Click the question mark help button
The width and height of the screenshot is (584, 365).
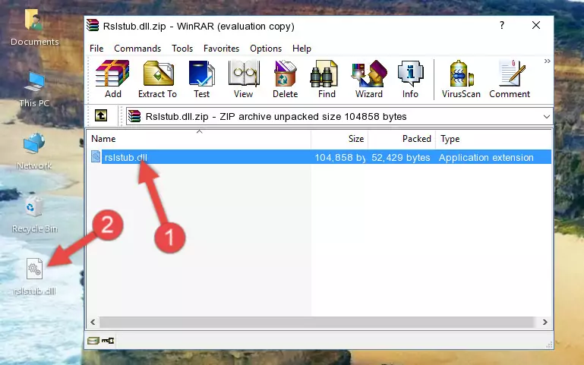tap(502, 25)
